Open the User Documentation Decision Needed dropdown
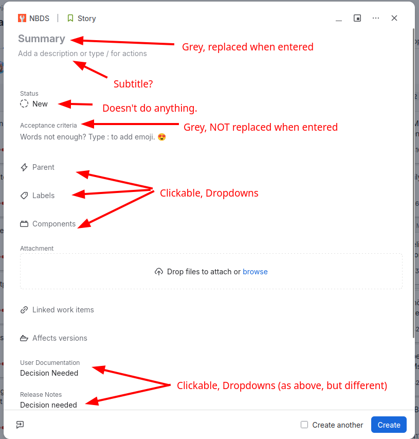Image resolution: width=419 pixels, height=439 pixels. (49, 373)
